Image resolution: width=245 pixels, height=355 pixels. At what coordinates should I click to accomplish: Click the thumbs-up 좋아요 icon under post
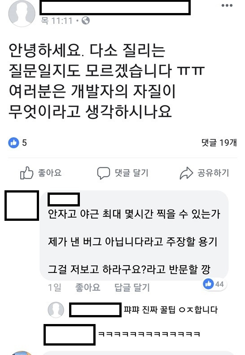pos(26,173)
